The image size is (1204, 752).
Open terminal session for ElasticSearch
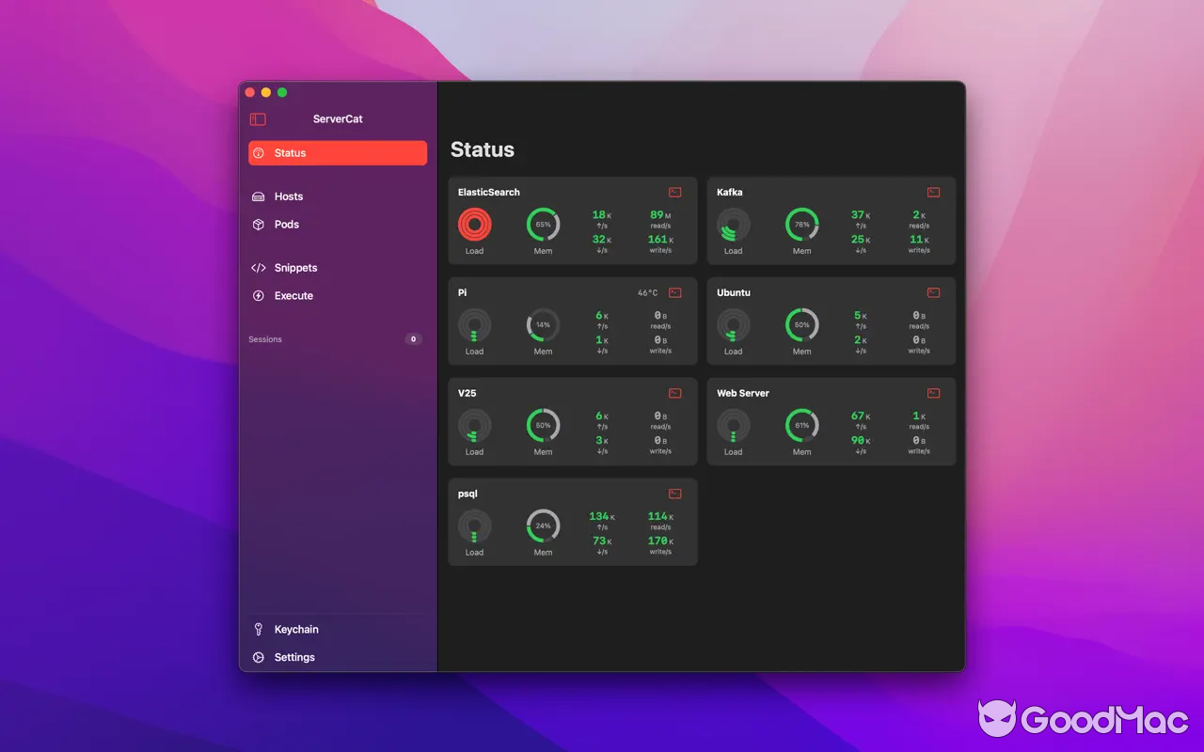point(674,192)
